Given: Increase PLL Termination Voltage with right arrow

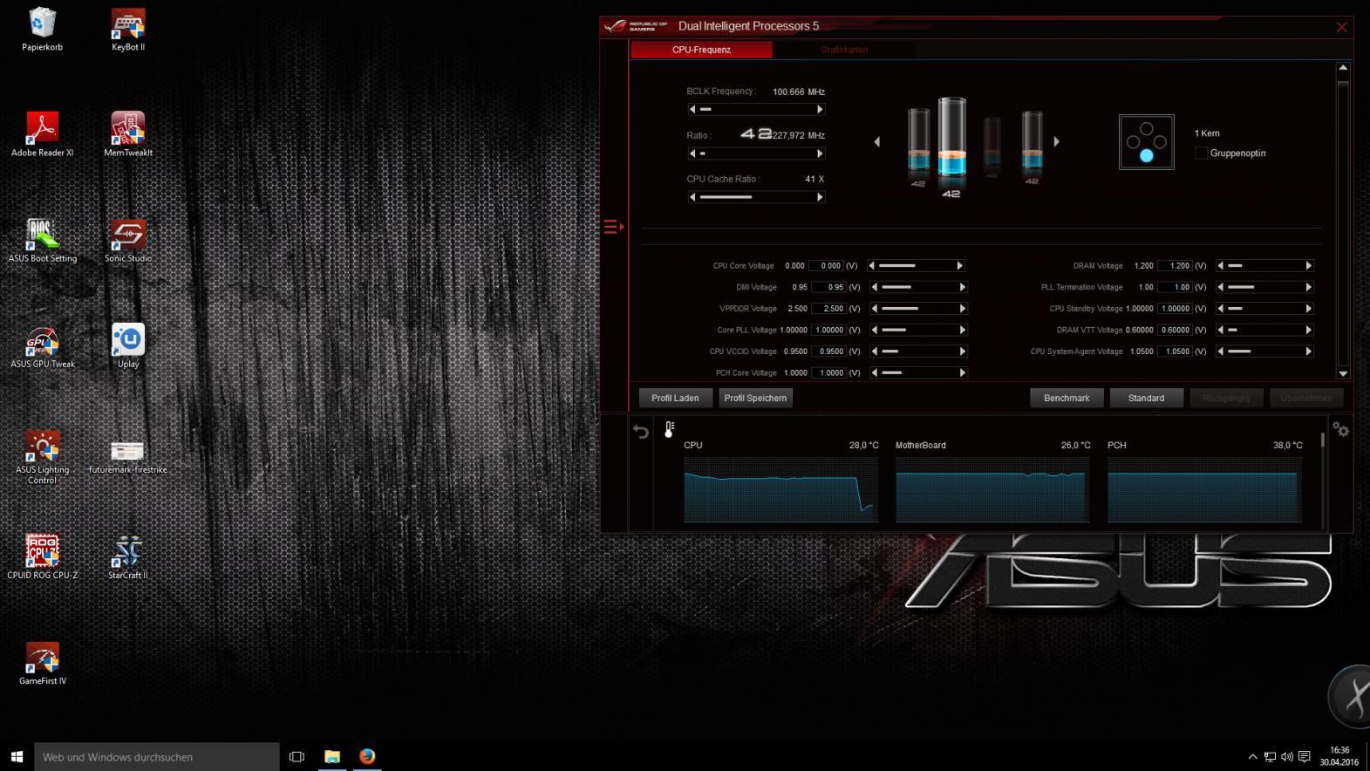Looking at the screenshot, I should (1308, 287).
